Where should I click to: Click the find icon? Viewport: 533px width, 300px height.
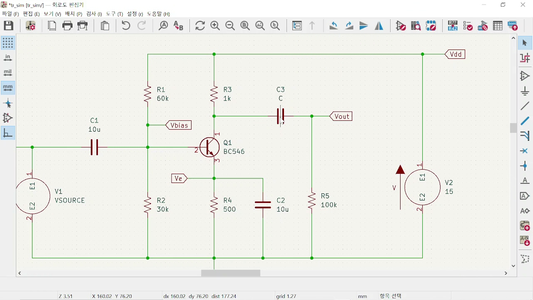[163, 26]
